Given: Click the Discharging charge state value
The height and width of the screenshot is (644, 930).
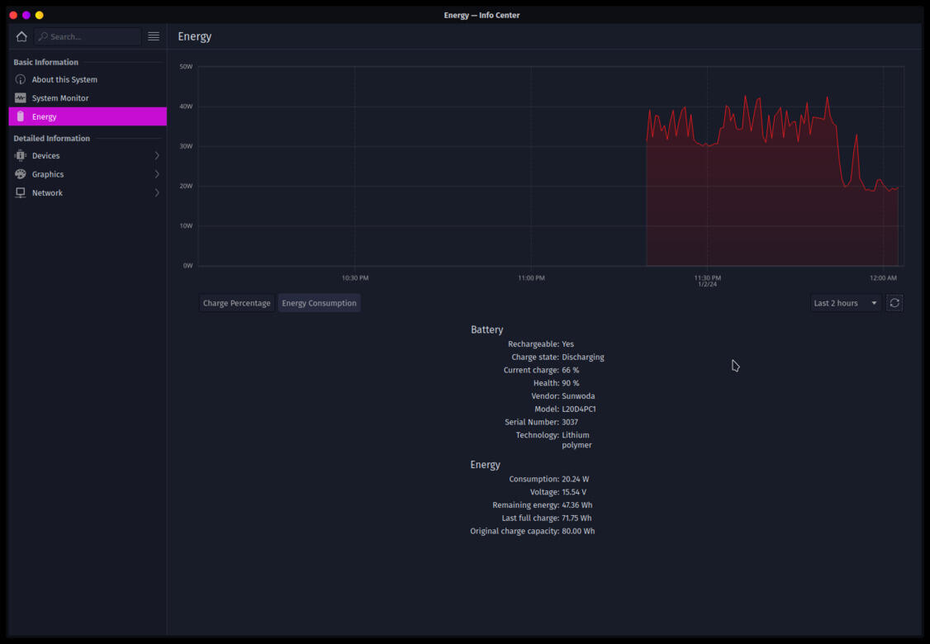Looking at the screenshot, I should coord(583,357).
